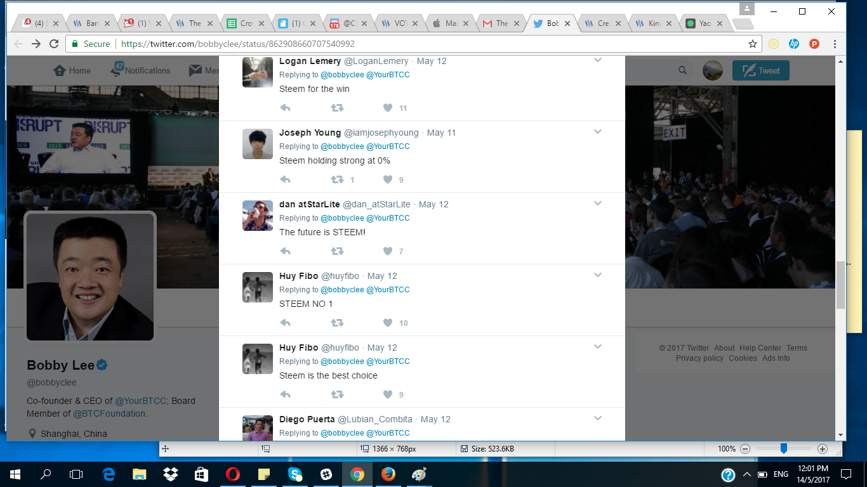This screenshot has height=487, width=867.
Task: Open the Privacy policy footer link
Action: [x=699, y=358]
